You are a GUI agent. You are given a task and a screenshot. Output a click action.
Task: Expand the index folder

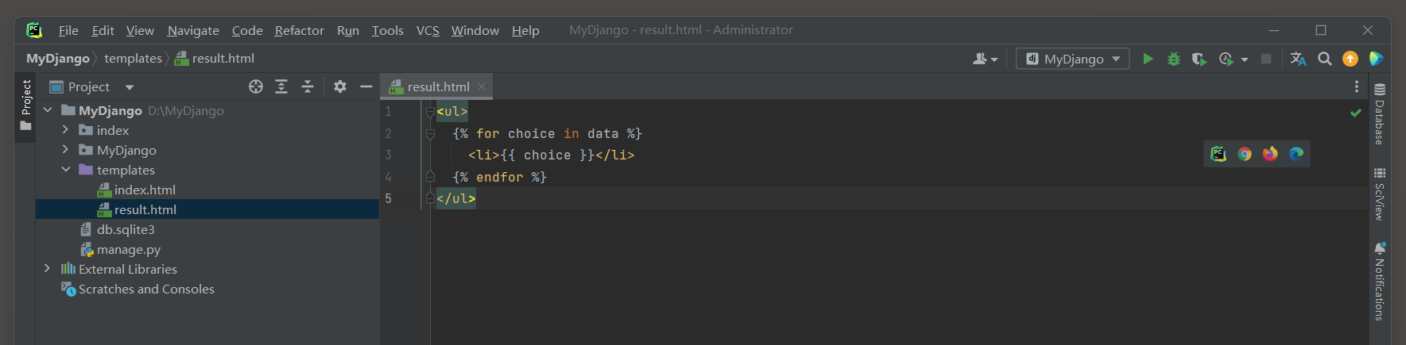click(65, 130)
